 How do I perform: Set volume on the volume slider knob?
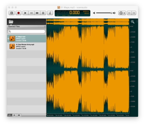point(111,13)
